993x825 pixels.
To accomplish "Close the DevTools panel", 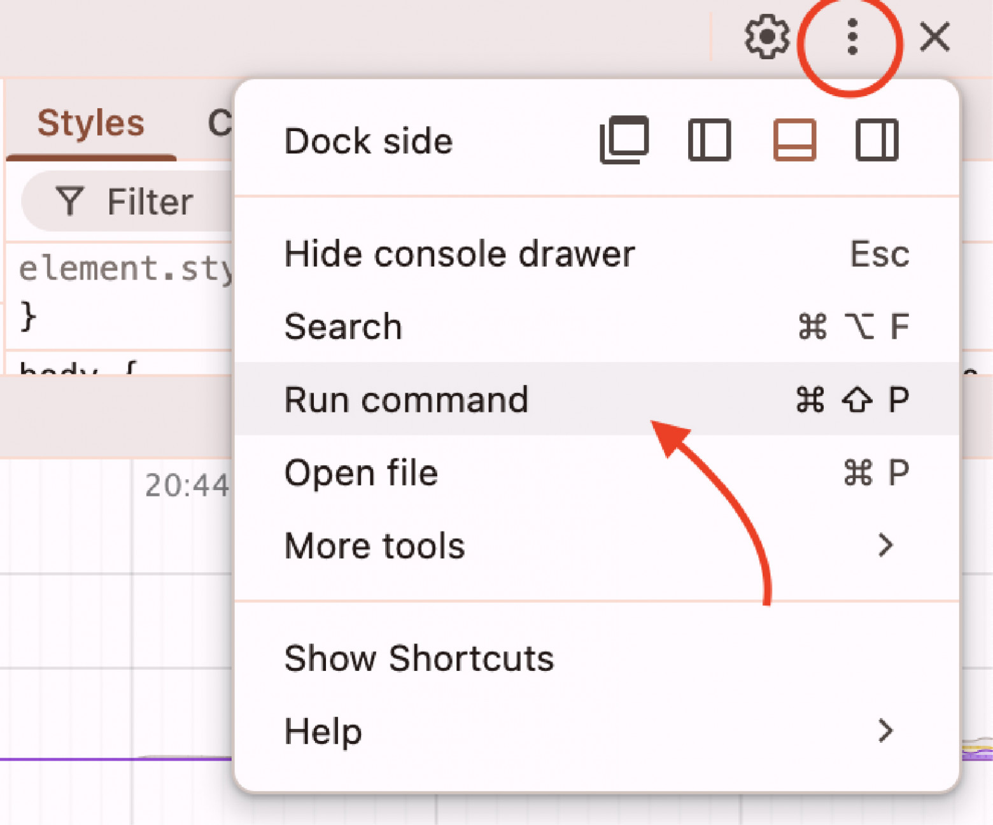I will (934, 37).
